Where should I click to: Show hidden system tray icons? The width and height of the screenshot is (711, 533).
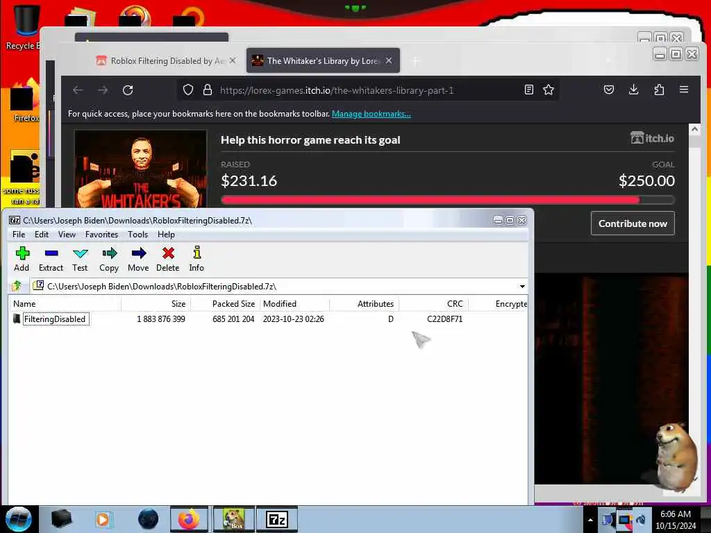pos(590,520)
